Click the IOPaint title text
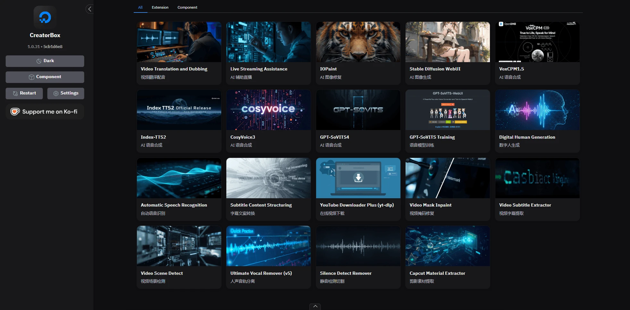The height and width of the screenshot is (310, 630). (328, 69)
